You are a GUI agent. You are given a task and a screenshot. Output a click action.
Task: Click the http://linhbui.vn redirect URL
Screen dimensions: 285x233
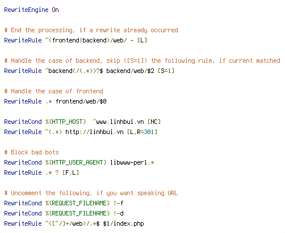pos(94,132)
